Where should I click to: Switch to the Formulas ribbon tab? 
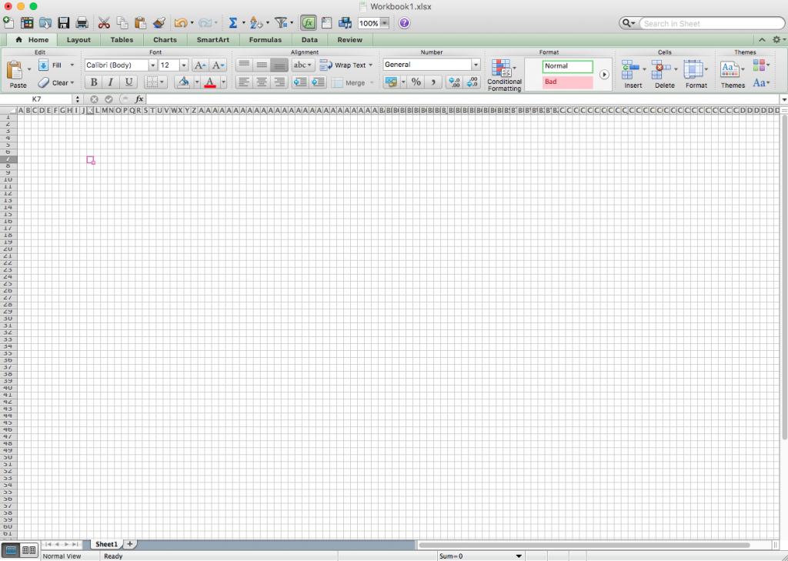[265, 40]
